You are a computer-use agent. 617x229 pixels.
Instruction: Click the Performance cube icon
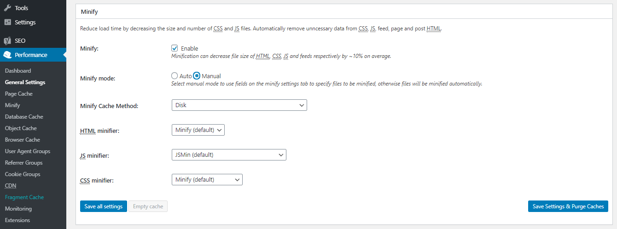pyautogui.click(x=7, y=55)
